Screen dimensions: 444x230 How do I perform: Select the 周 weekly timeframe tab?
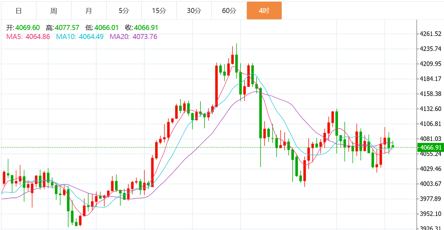click(x=54, y=11)
